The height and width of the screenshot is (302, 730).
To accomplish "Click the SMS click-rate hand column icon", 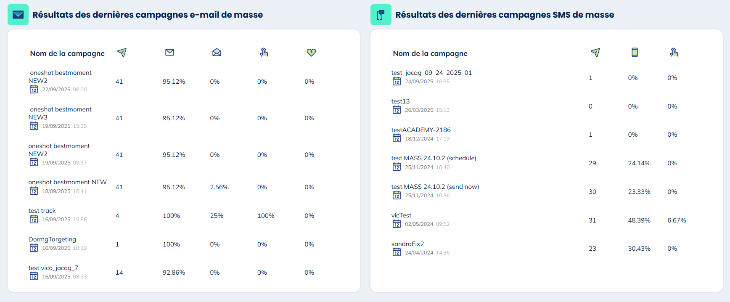I will click(674, 53).
